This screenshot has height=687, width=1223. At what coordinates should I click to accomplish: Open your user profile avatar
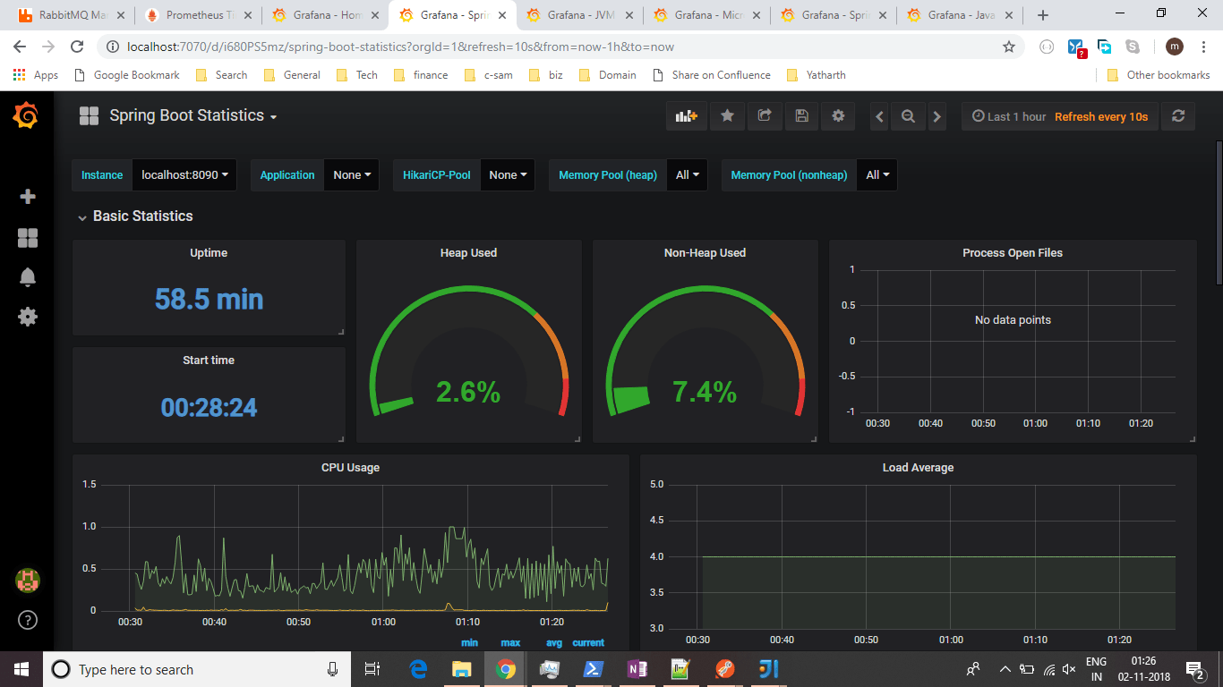click(x=27, y=580)
